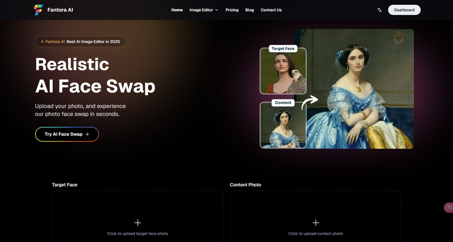This screenshot has width=453, height=242.
Task: Open the Pricing page
Action: tap(232, 10)
